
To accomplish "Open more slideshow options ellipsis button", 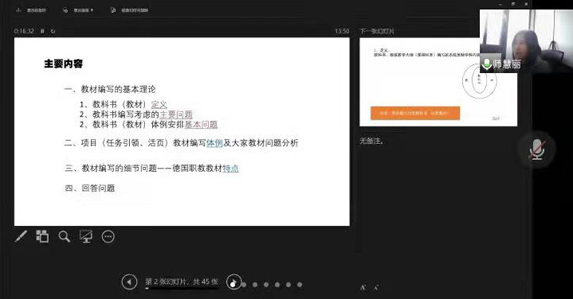I will (x=108, y=236).
